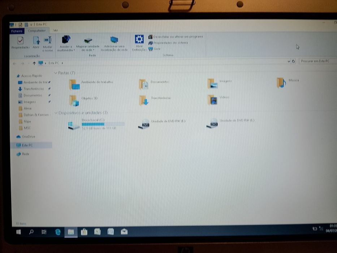Select the Imagens folder in Pastas
The height and width of the screenshot is (253, 337).
[x=220, y=83]
